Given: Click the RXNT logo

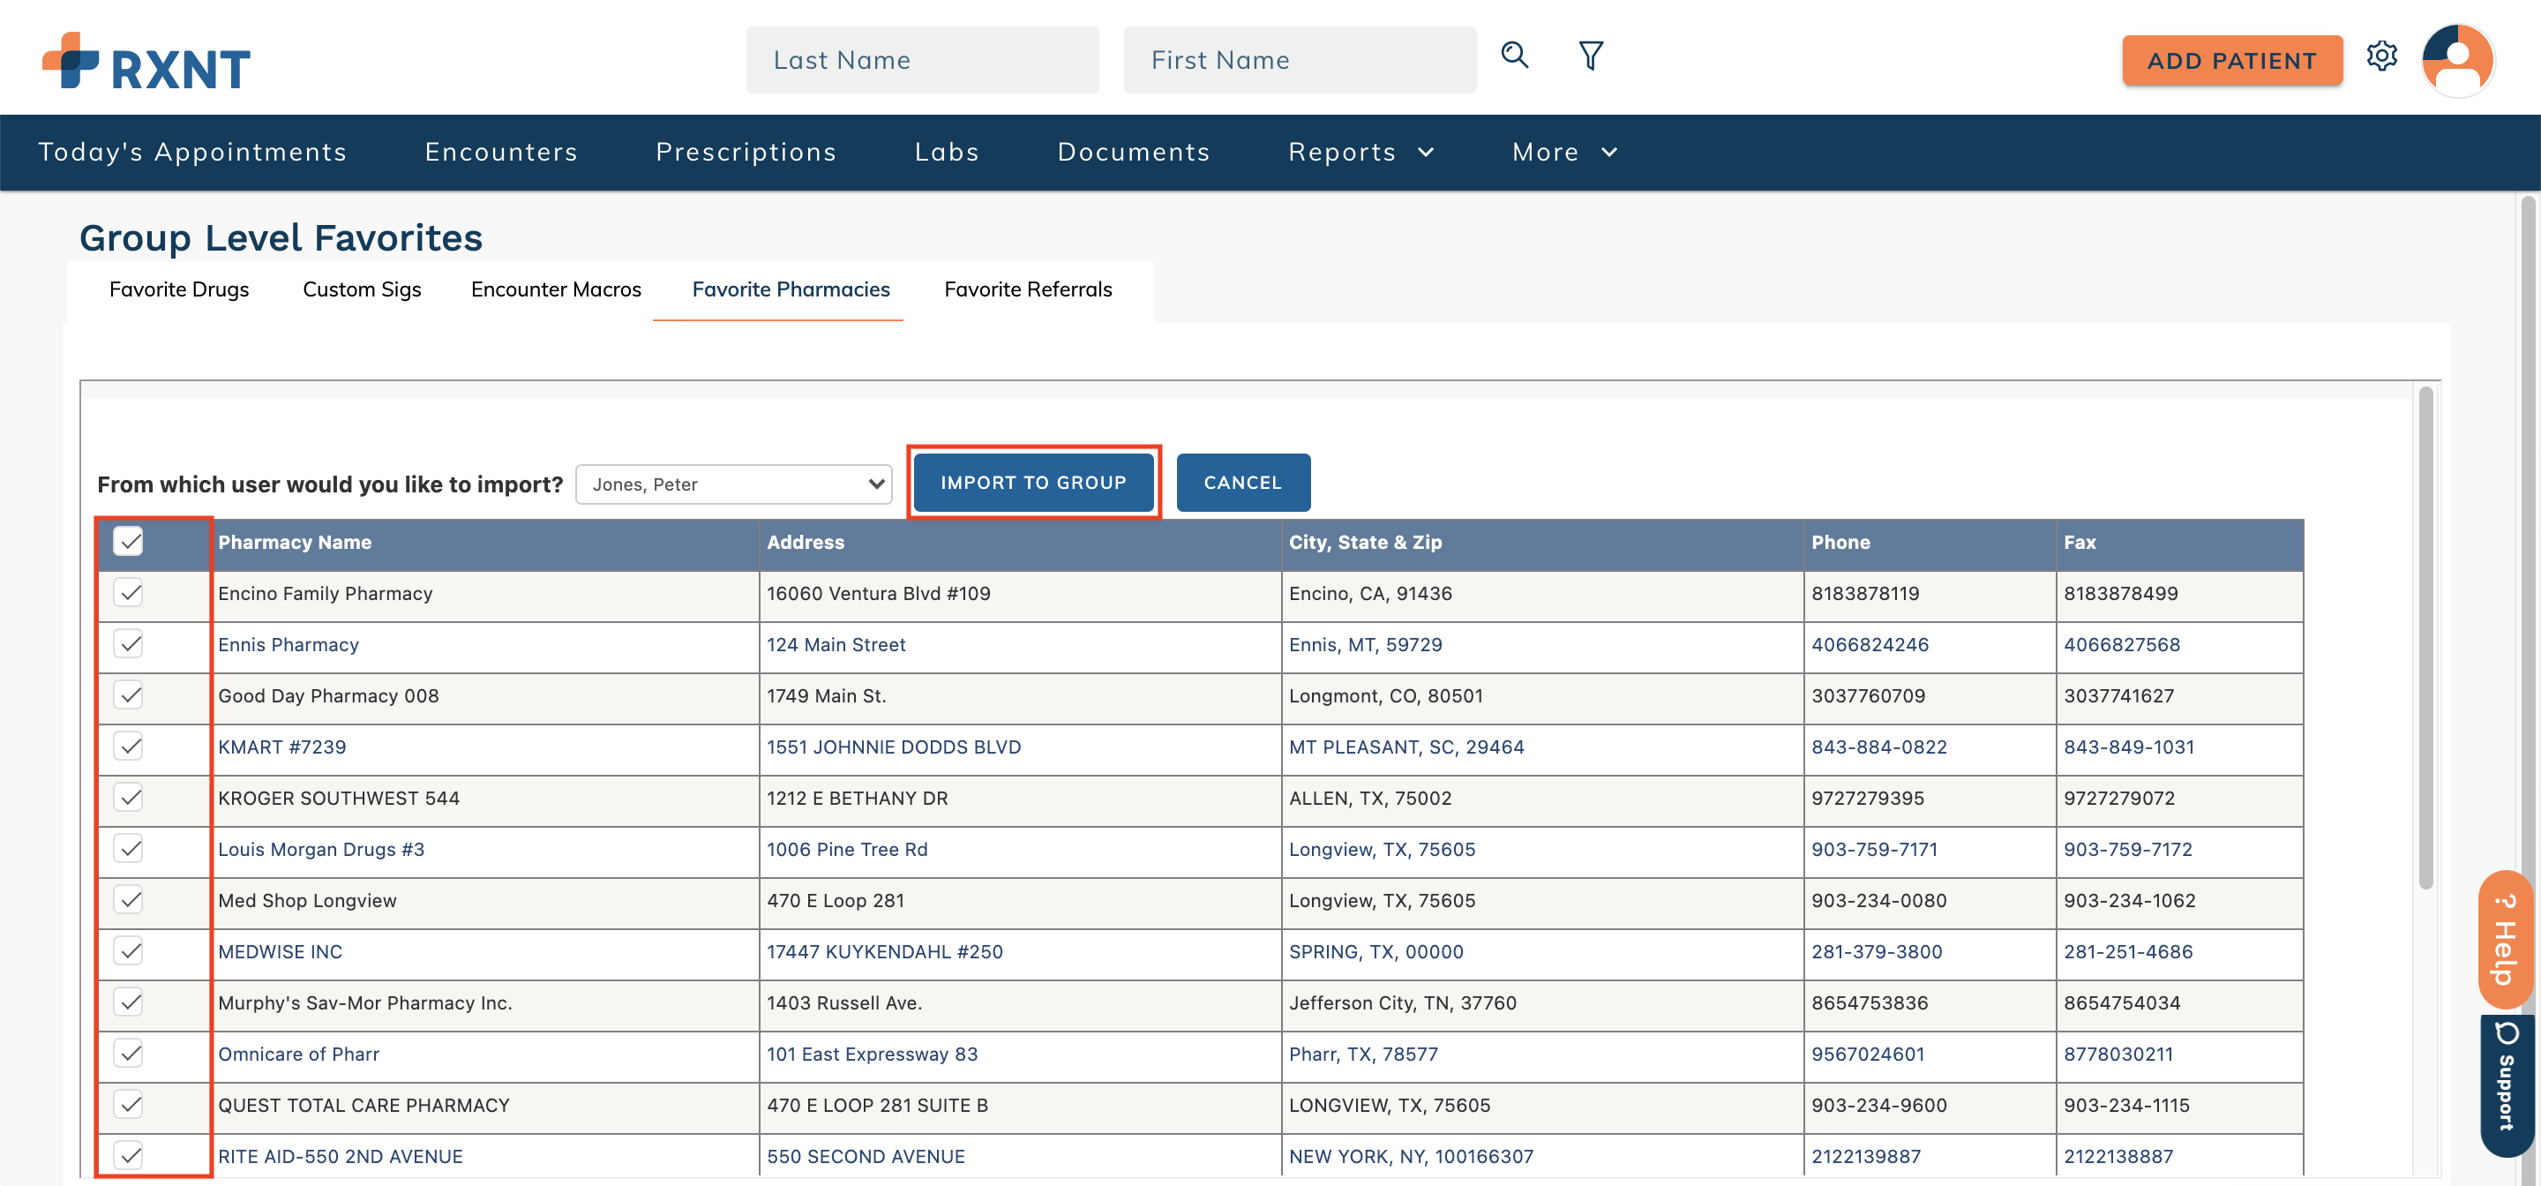Looking at the screenshot, I should pyautogui.click(x=146, y=62).
